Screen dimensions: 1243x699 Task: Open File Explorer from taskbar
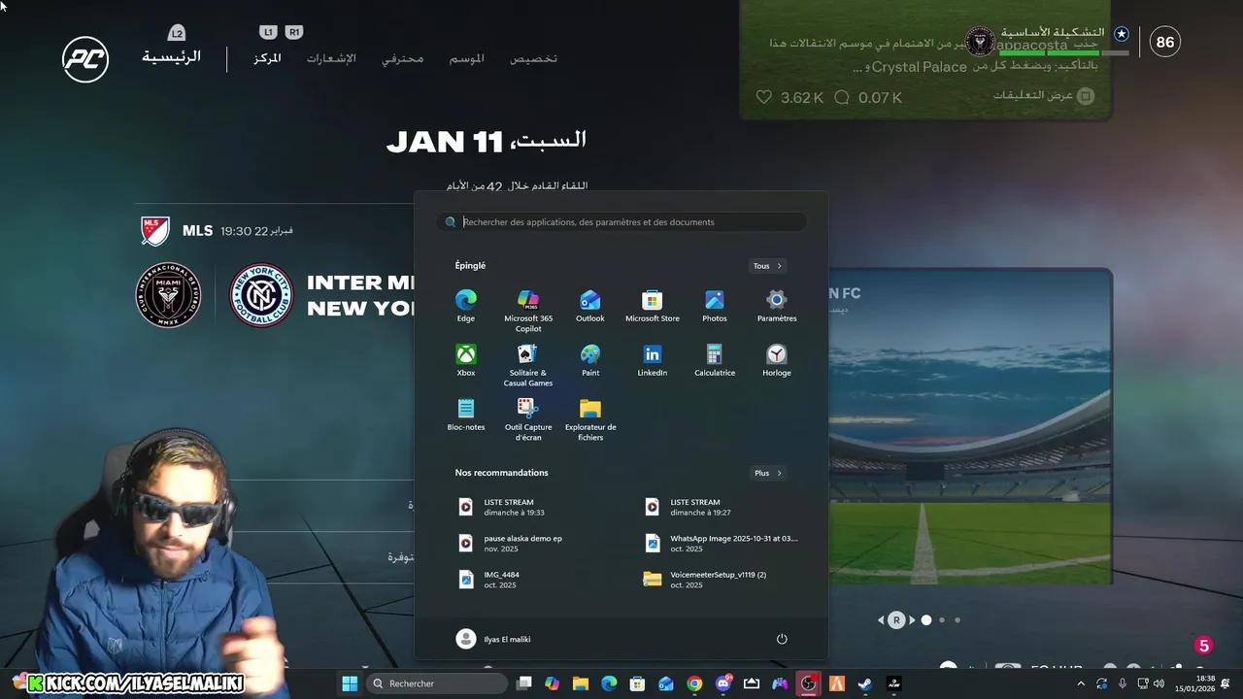(x=581, y=683)
